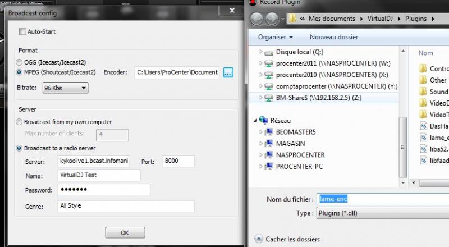Select the comptaprocenter mapped drive

[x=328, y=86]
